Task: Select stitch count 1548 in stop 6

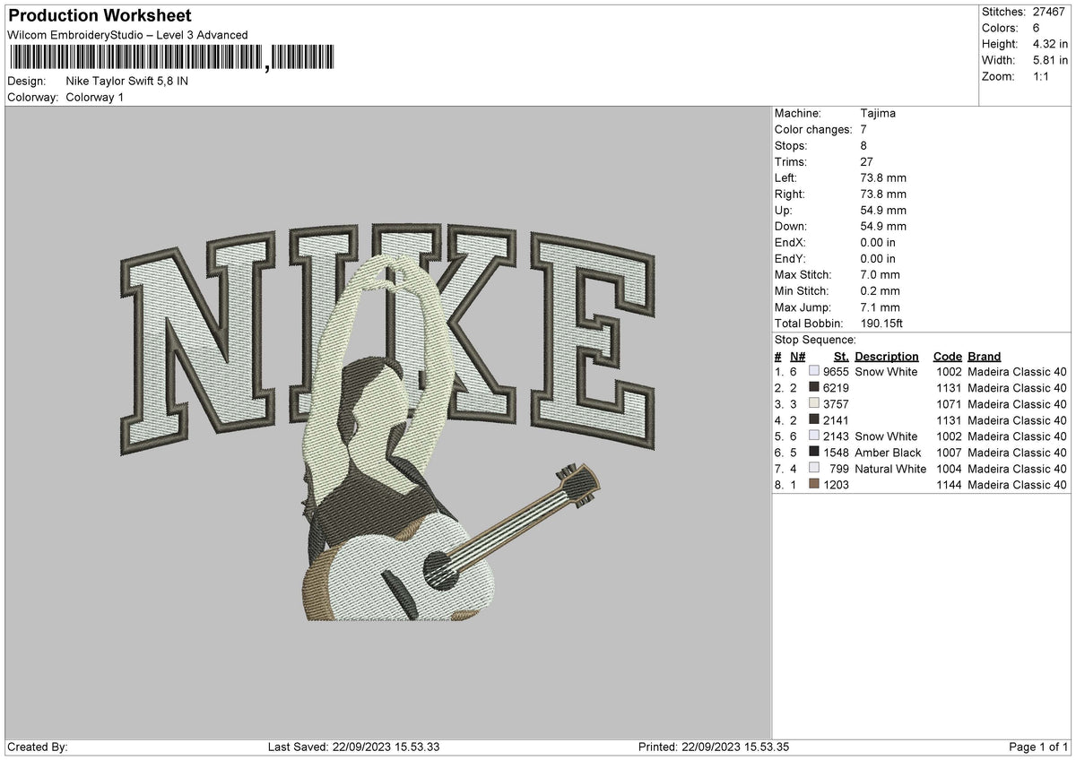Action: pyautogui.click(x=836, y=453)
